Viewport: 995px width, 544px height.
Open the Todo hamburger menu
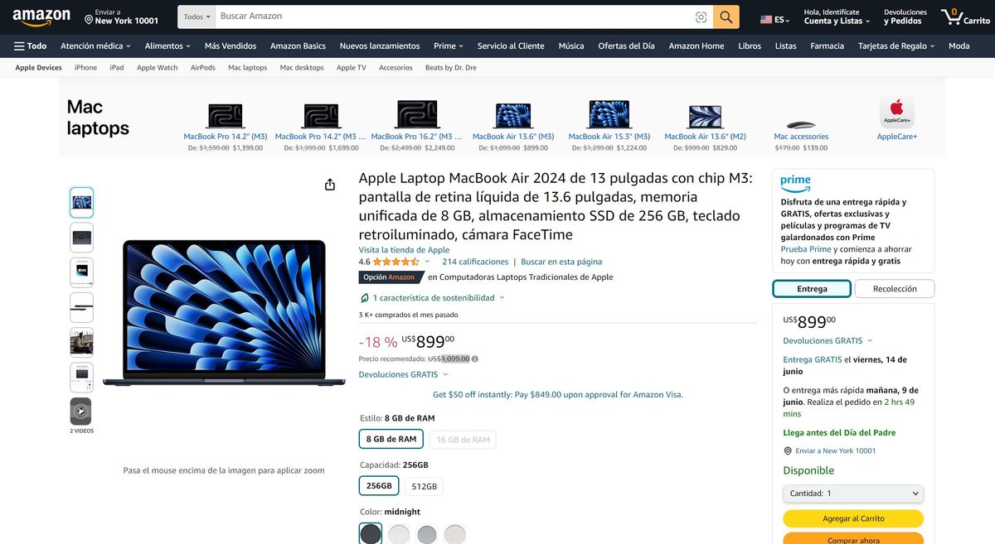click(31, 46)
